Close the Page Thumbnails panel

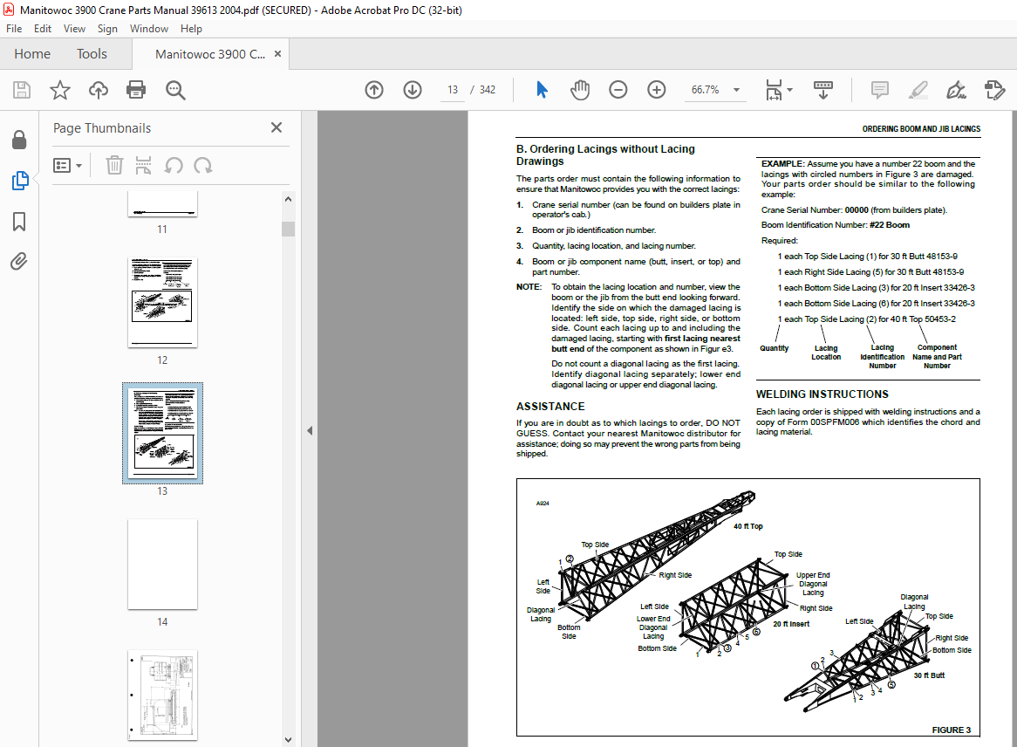276,127
